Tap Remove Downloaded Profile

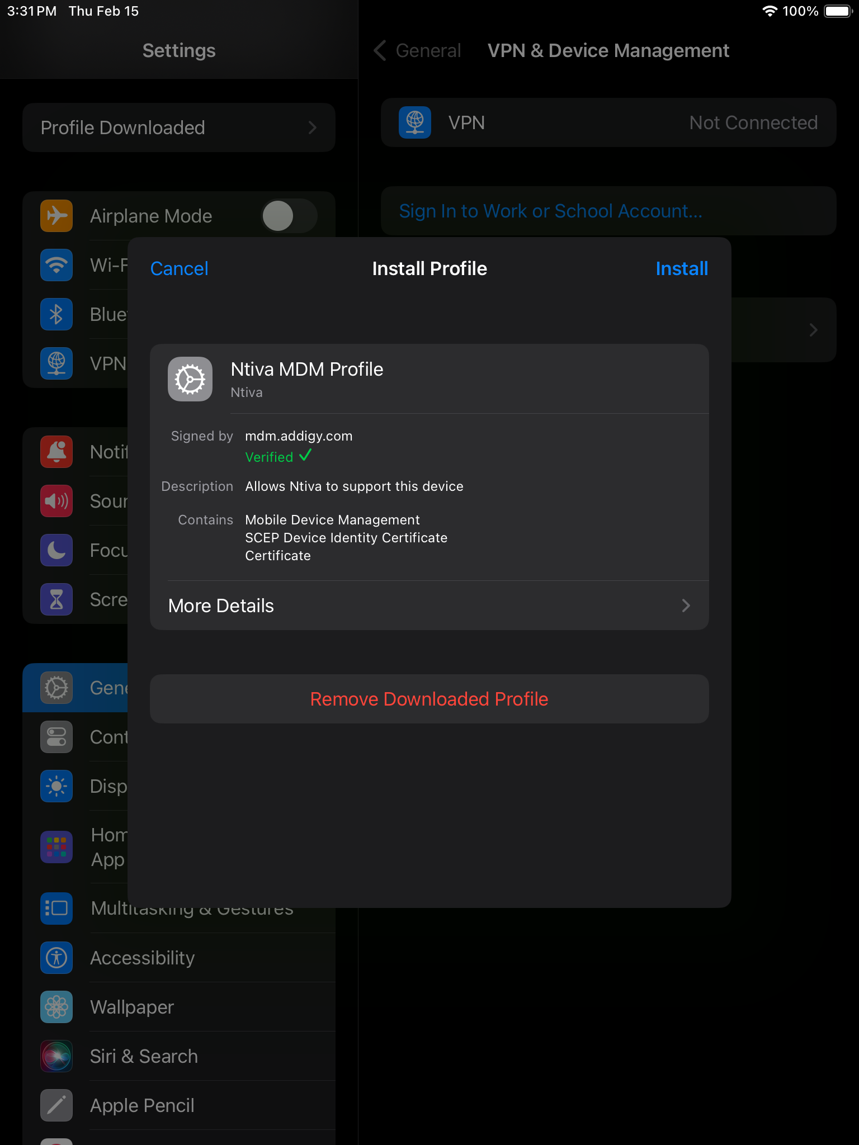click(429, 699)
